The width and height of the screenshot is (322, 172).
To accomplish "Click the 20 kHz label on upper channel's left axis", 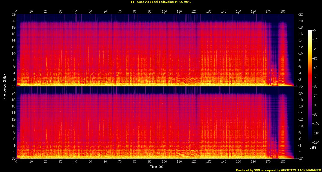I will coord(13,21).
